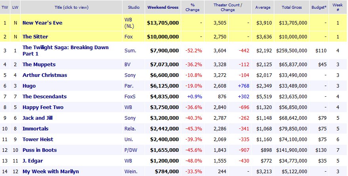This screenshot has width=348, height=176.
Task: Select the -696 theater change value
Action: tap(244, 107)
